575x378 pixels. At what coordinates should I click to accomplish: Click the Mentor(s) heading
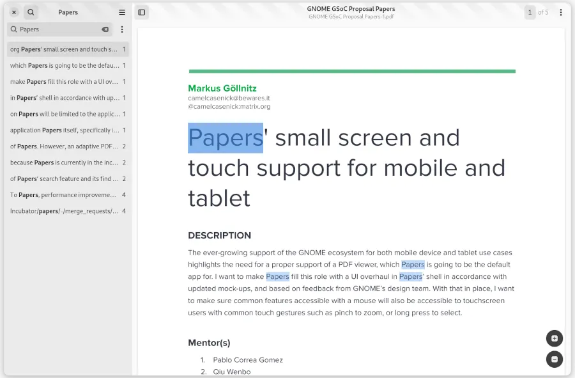[x=209, y=343]
